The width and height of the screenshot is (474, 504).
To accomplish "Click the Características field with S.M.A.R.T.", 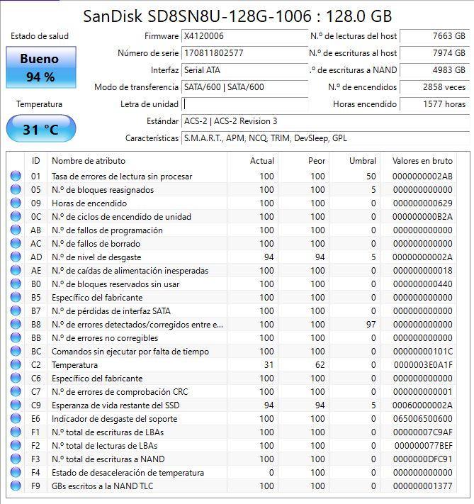I will click(x=325, y=138).
